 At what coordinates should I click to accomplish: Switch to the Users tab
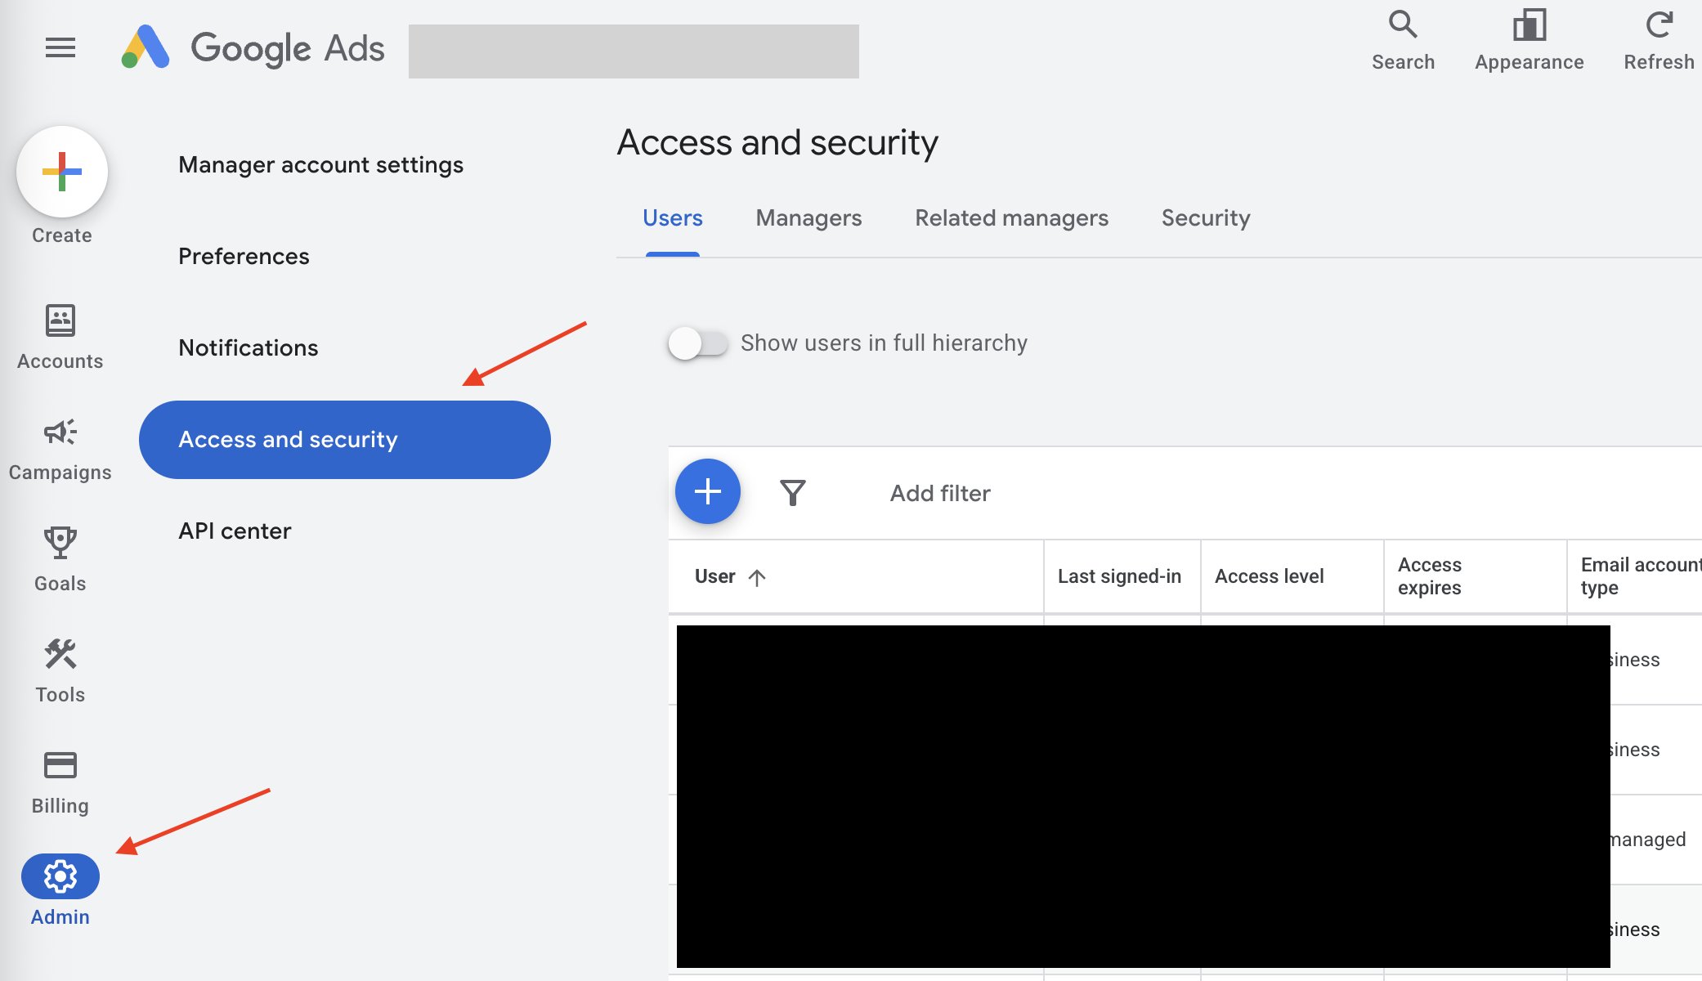coord(673,218)
